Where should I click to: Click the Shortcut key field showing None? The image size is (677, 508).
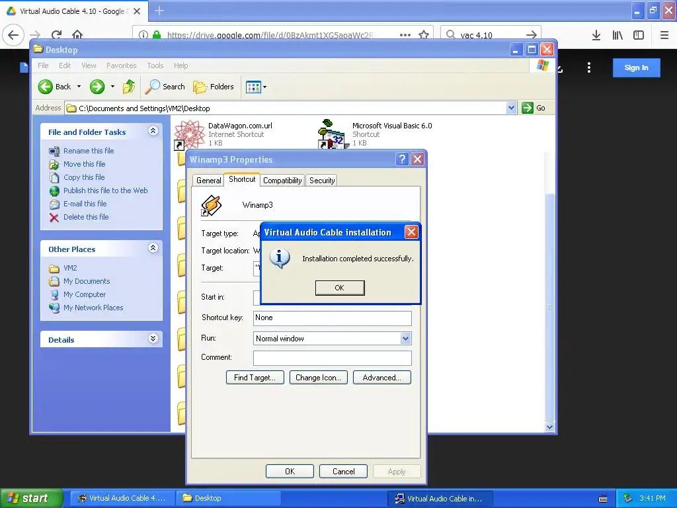(332, 318)
